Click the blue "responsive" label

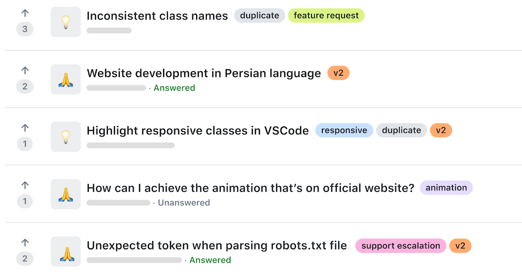point(344,130)
